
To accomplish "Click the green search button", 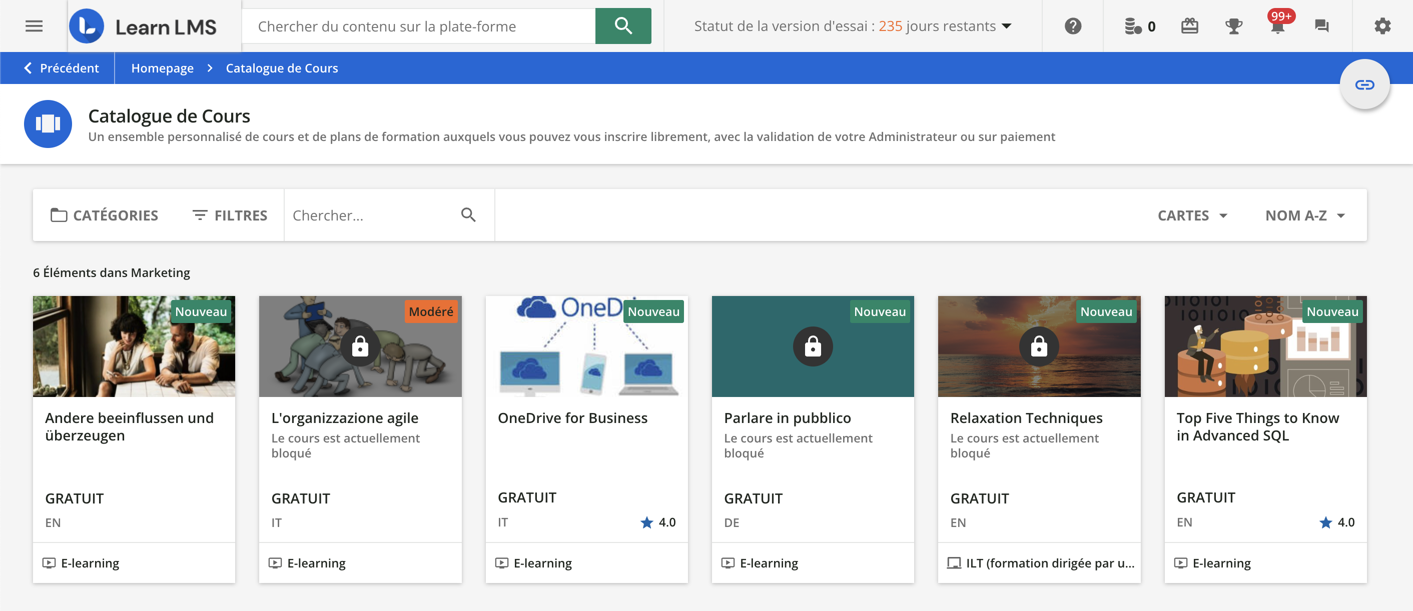I will coord(622,26).
